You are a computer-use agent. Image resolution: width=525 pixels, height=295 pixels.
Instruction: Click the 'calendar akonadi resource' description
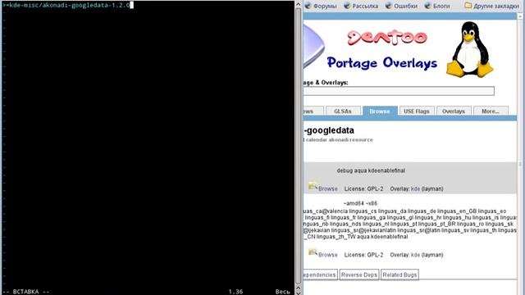[339, 140]
